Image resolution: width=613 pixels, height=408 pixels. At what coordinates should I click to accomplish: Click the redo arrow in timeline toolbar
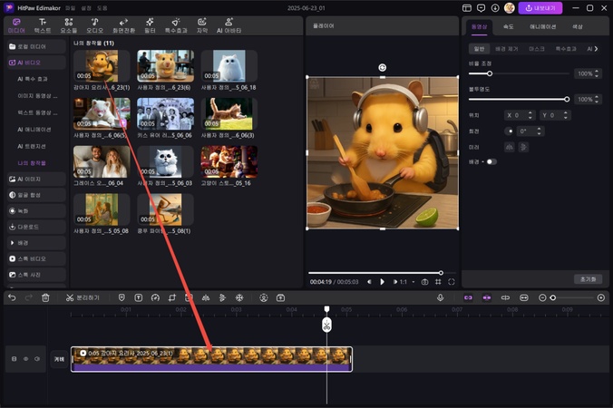tap(28, 297)
